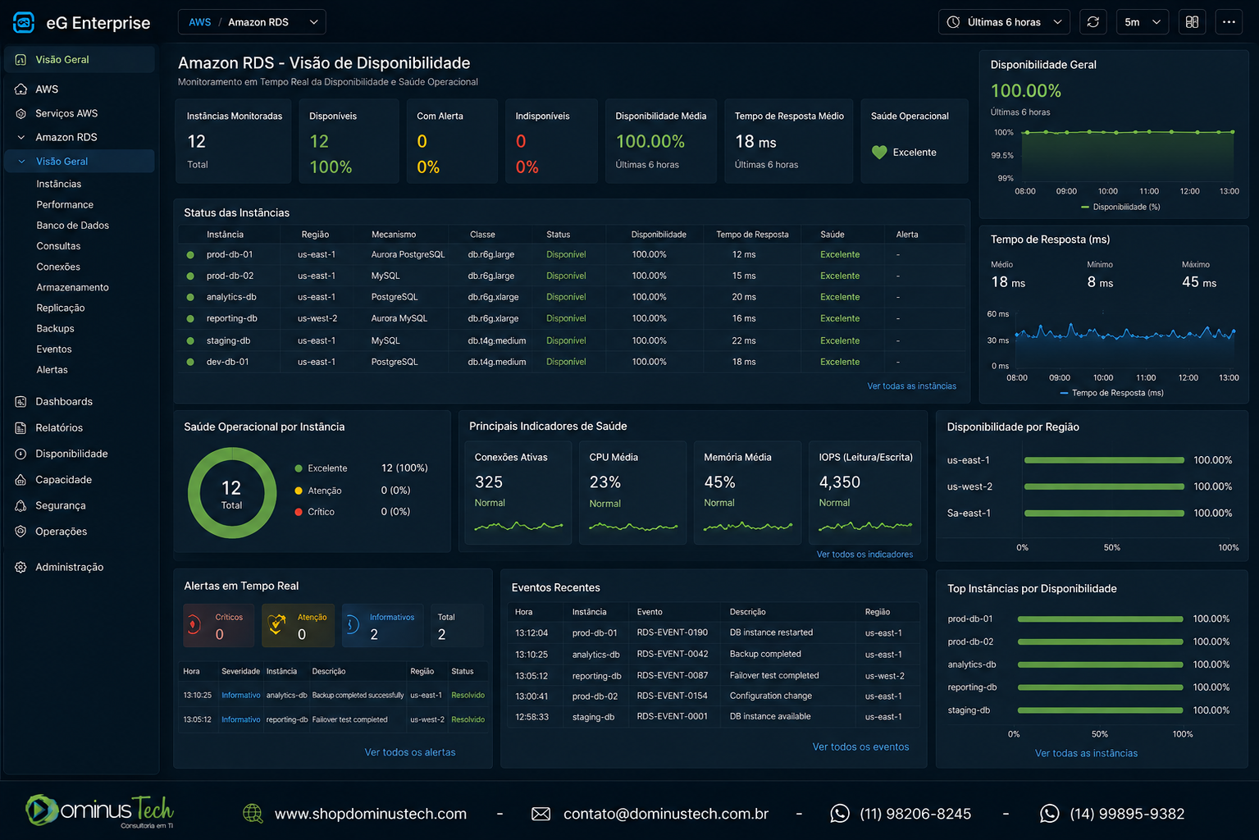
Task: Click the Administração gear icon
Action: pos(21,567)
